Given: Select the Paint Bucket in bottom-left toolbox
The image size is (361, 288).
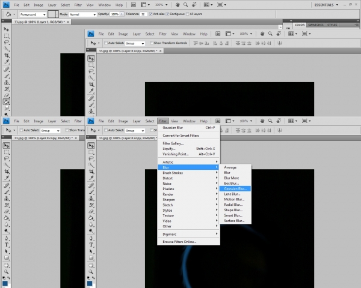Looking at the screenshot, I should pos(7,218).
